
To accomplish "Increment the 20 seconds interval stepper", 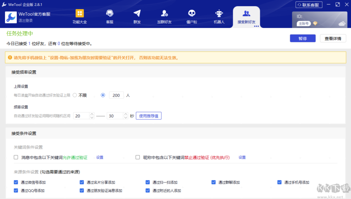I will point(91,114).
